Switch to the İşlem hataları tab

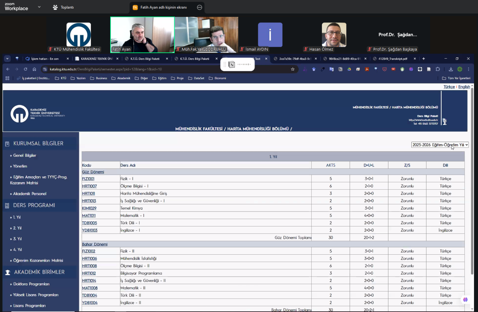point(45,59)
